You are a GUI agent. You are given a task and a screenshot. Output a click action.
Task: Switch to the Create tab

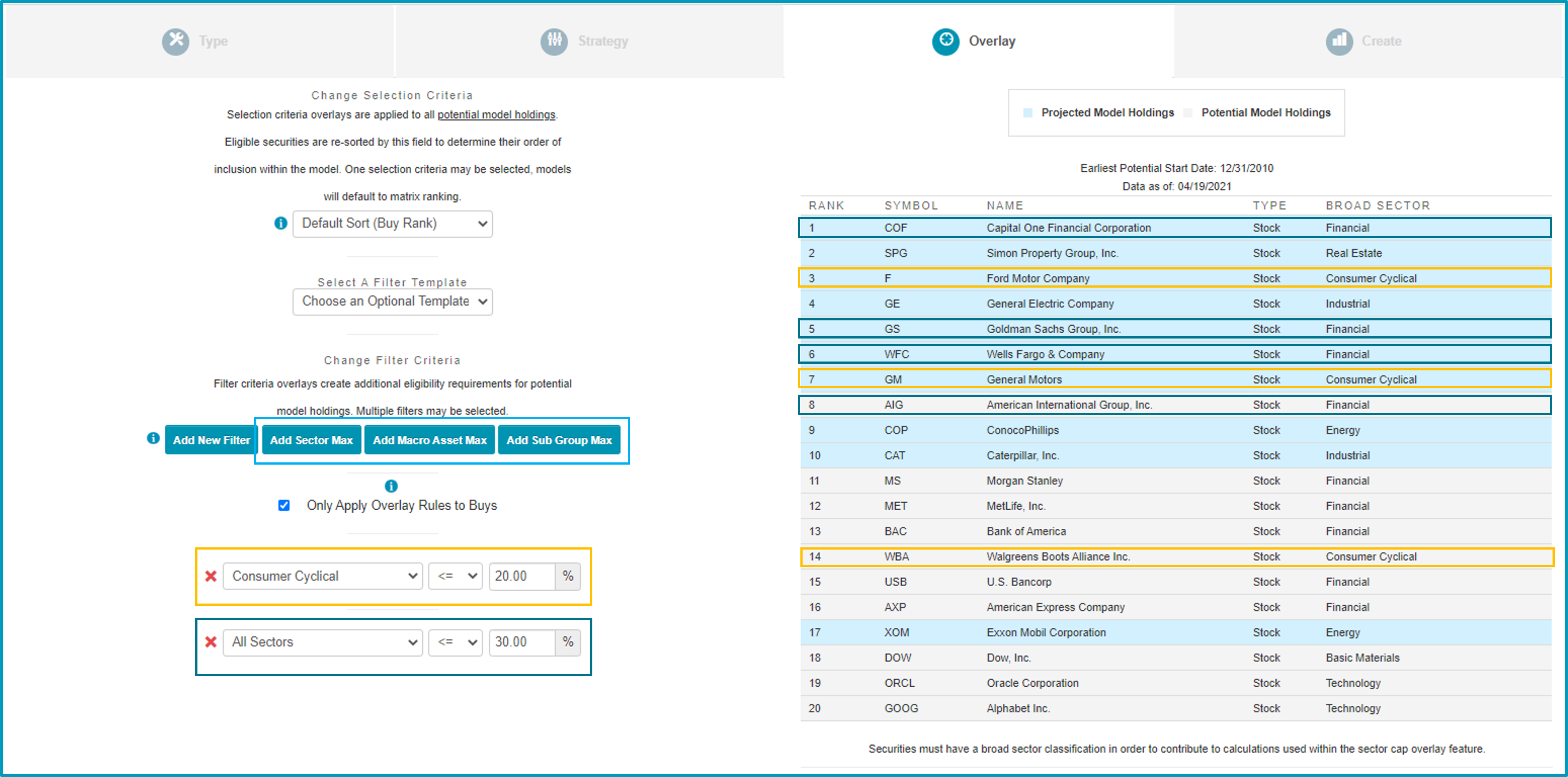pyautogui.click(x=1369, y=42)
